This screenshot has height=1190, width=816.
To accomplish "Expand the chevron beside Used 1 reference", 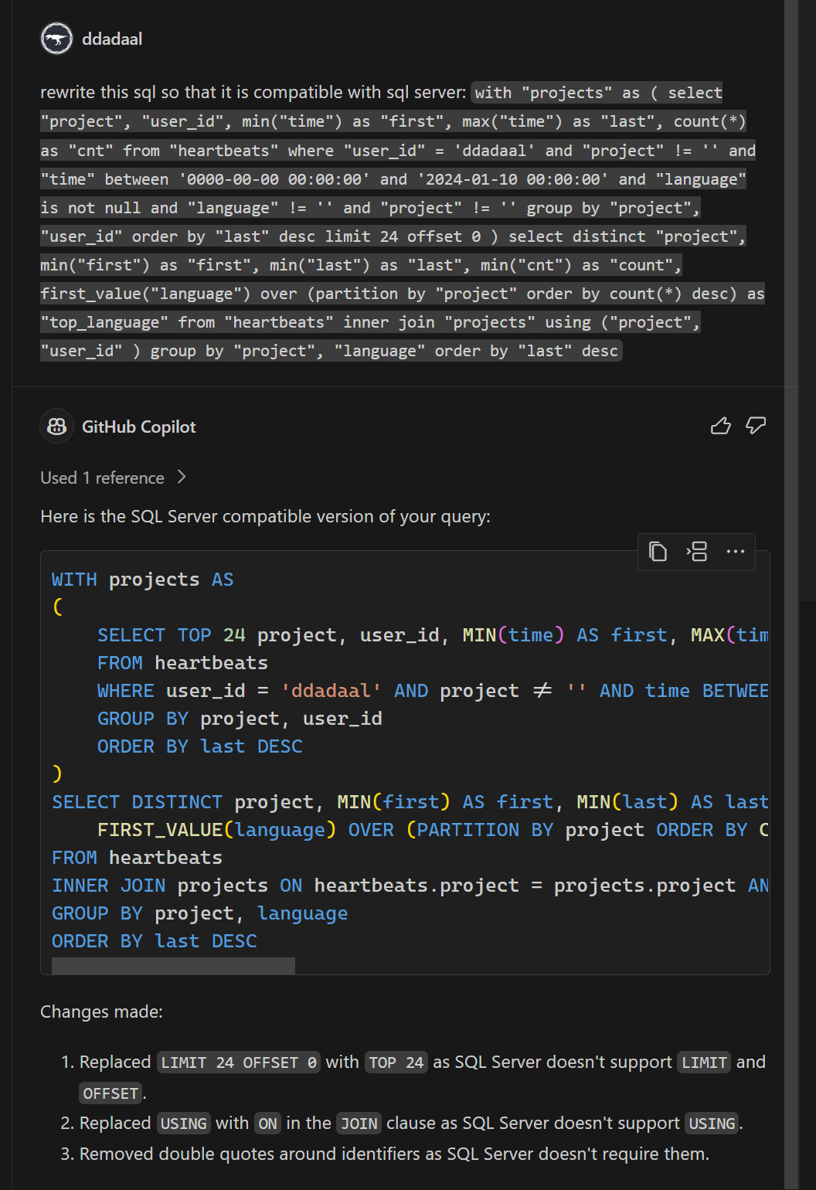I will coord(182,478).
